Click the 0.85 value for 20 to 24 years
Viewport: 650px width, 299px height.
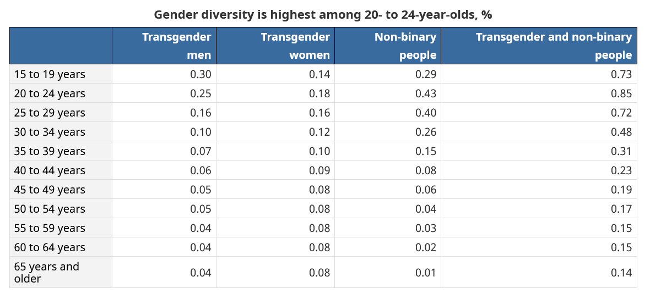621,93
